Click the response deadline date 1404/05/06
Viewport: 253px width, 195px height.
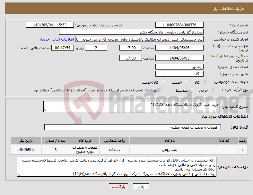[179, 48]
